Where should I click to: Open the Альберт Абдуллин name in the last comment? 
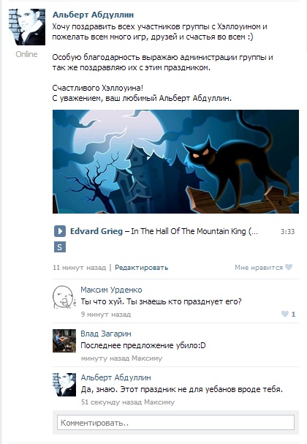click(116, 377)
